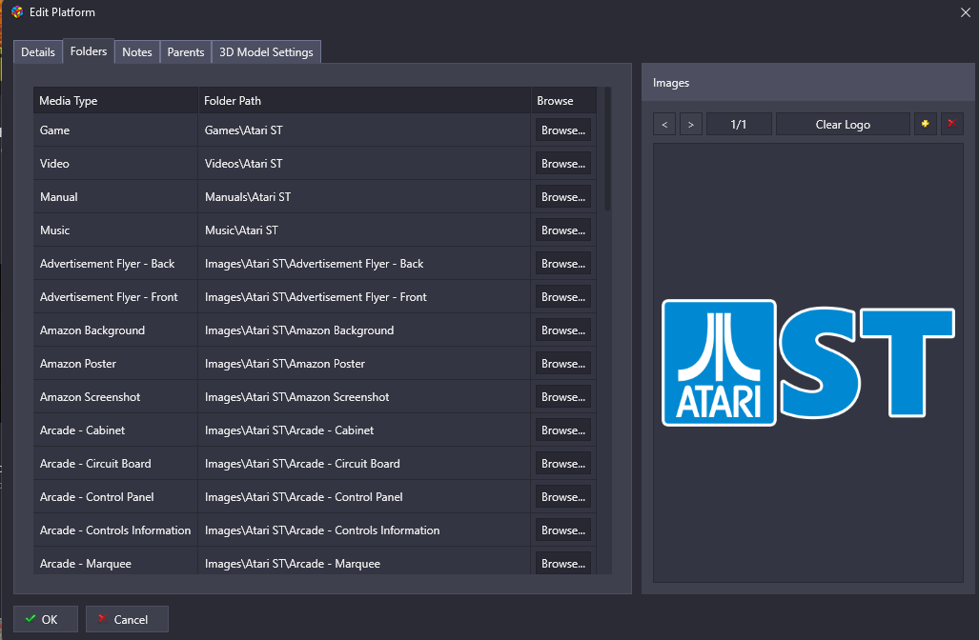This screenshot has height=640, width=979.
Task: Browse for Arcade - Control Panel folder
Action: tap(563, 497)
